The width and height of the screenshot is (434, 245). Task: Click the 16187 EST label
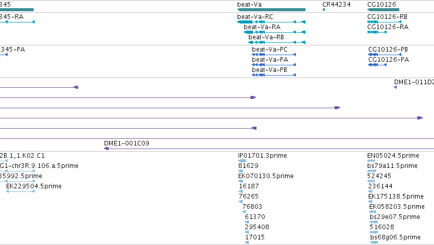pyautogui.click(x=249, y=186)
